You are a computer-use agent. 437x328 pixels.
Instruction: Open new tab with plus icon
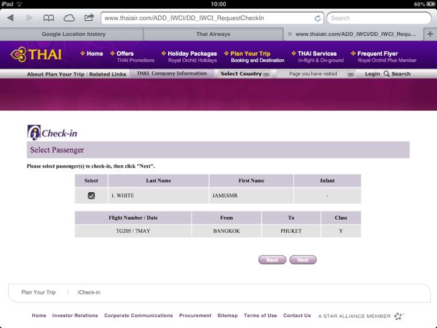tap(430, 34)
